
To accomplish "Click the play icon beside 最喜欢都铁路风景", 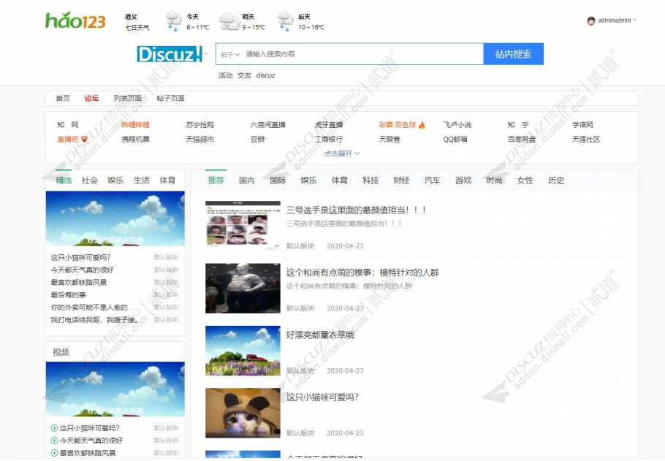I will point(54,453).
